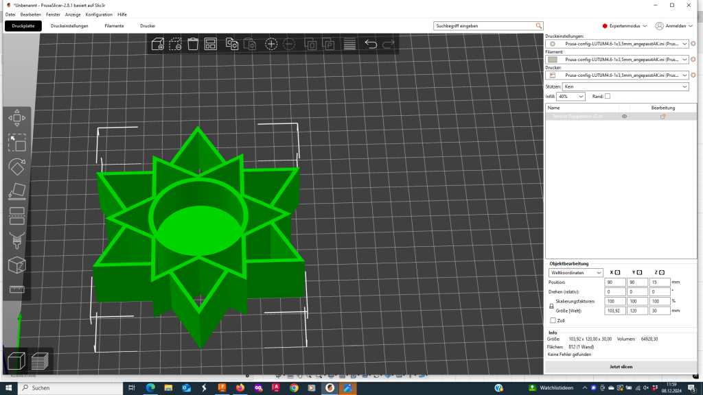Select the Cut tool in left toolbar
Screen dimensions: 703x395
tap(17, 215)
